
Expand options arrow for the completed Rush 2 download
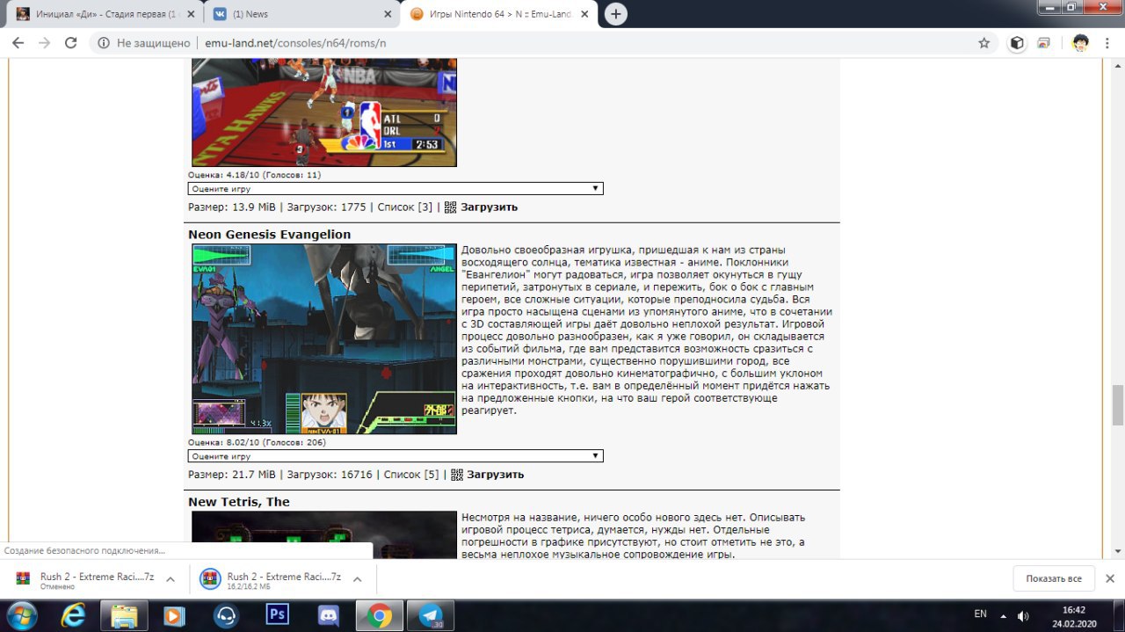pyautogui.click(x=358, y=578)
